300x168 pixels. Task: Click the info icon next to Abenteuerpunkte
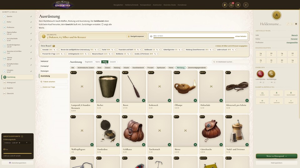[22, 136]
